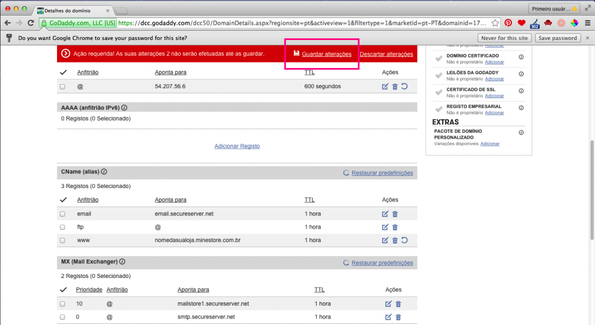This screenshot has width=595, height=325.
Task: Click Adicionar under Registo Empresarial
Action: pyautogui.click(x=494, y=113)
